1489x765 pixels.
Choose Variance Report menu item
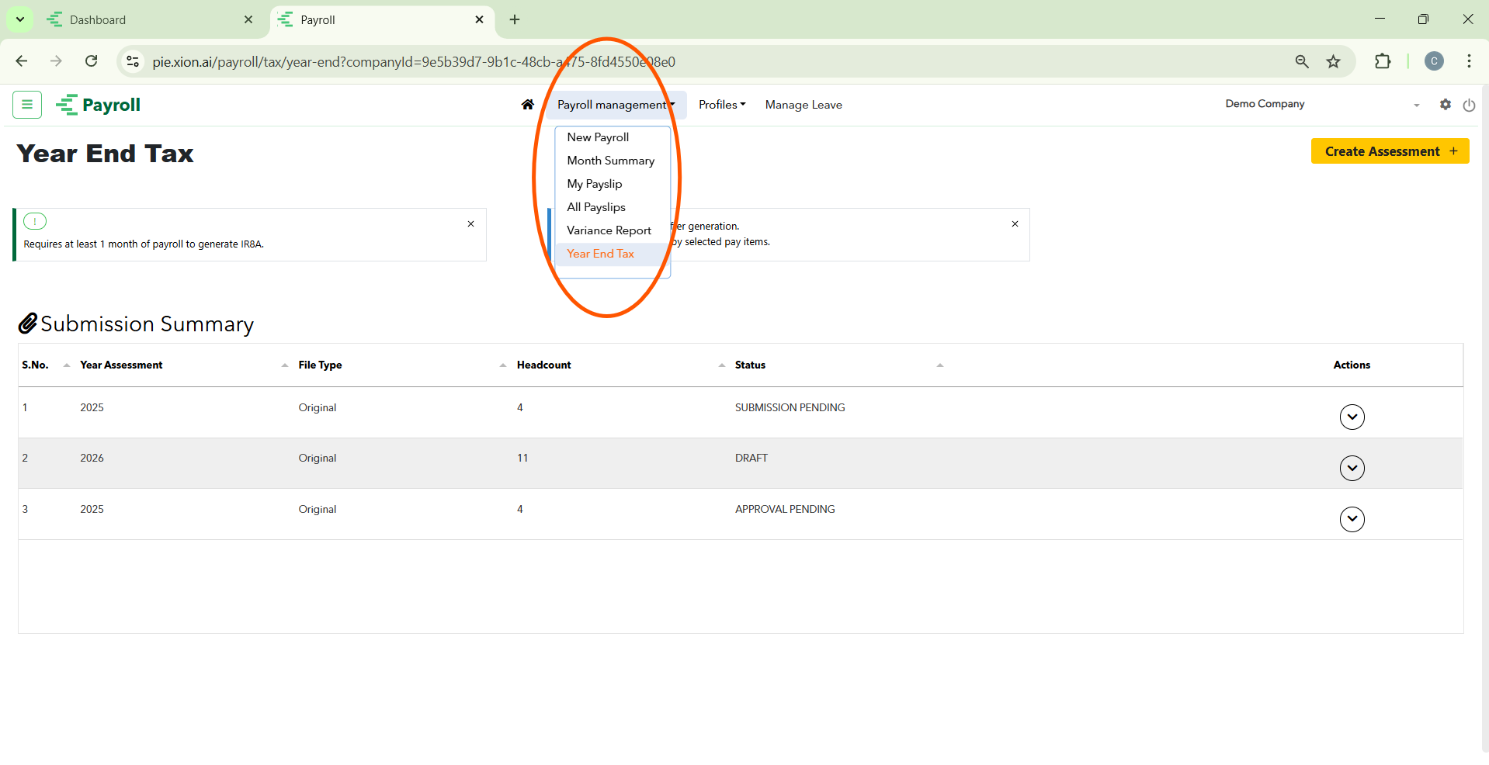pyautogui.click(x=609, y=230)
